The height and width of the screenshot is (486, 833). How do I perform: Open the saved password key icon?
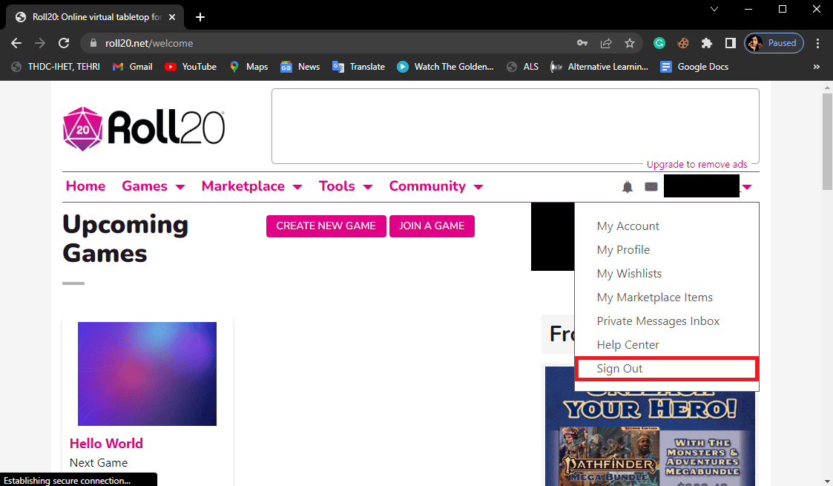coord(582,43)
